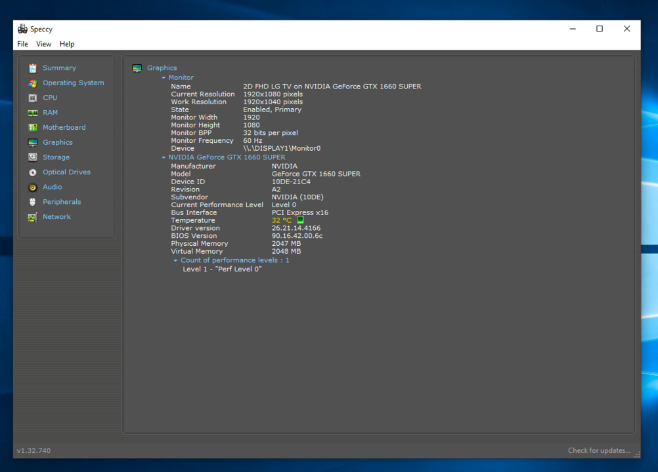658x472 pixels.
Task: Click the Audio speaker icon
Action: pyautogui.click(x=33, y=187)
